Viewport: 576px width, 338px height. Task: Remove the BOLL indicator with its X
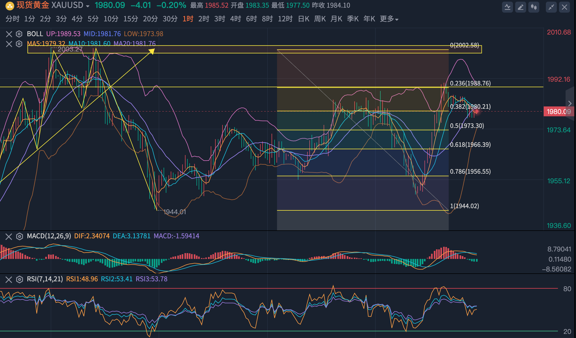click(x=9, y=34)
